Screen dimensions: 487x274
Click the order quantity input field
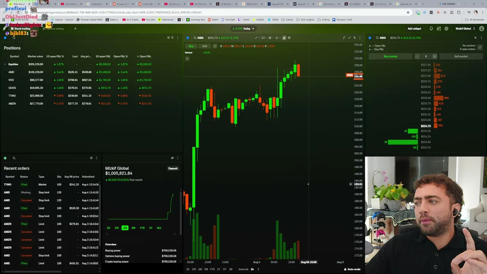tap(426, 56)
